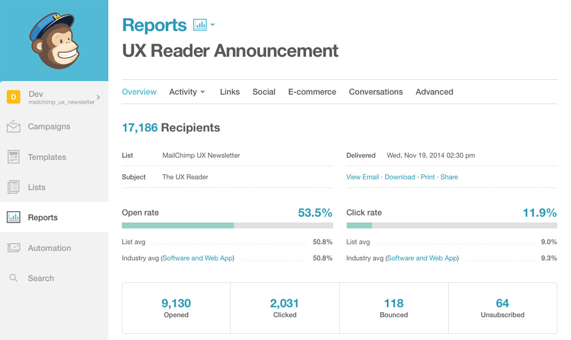Select the Conversations tab

376,92
